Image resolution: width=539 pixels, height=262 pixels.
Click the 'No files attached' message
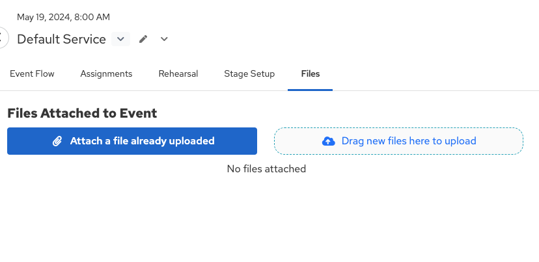point(266,169)
